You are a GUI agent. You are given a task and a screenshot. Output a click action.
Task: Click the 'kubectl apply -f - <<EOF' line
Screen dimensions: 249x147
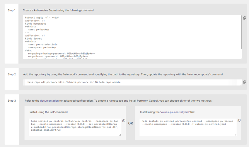point(42,18)
